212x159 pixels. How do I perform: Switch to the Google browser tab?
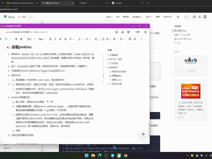click(x=119, y=3)
